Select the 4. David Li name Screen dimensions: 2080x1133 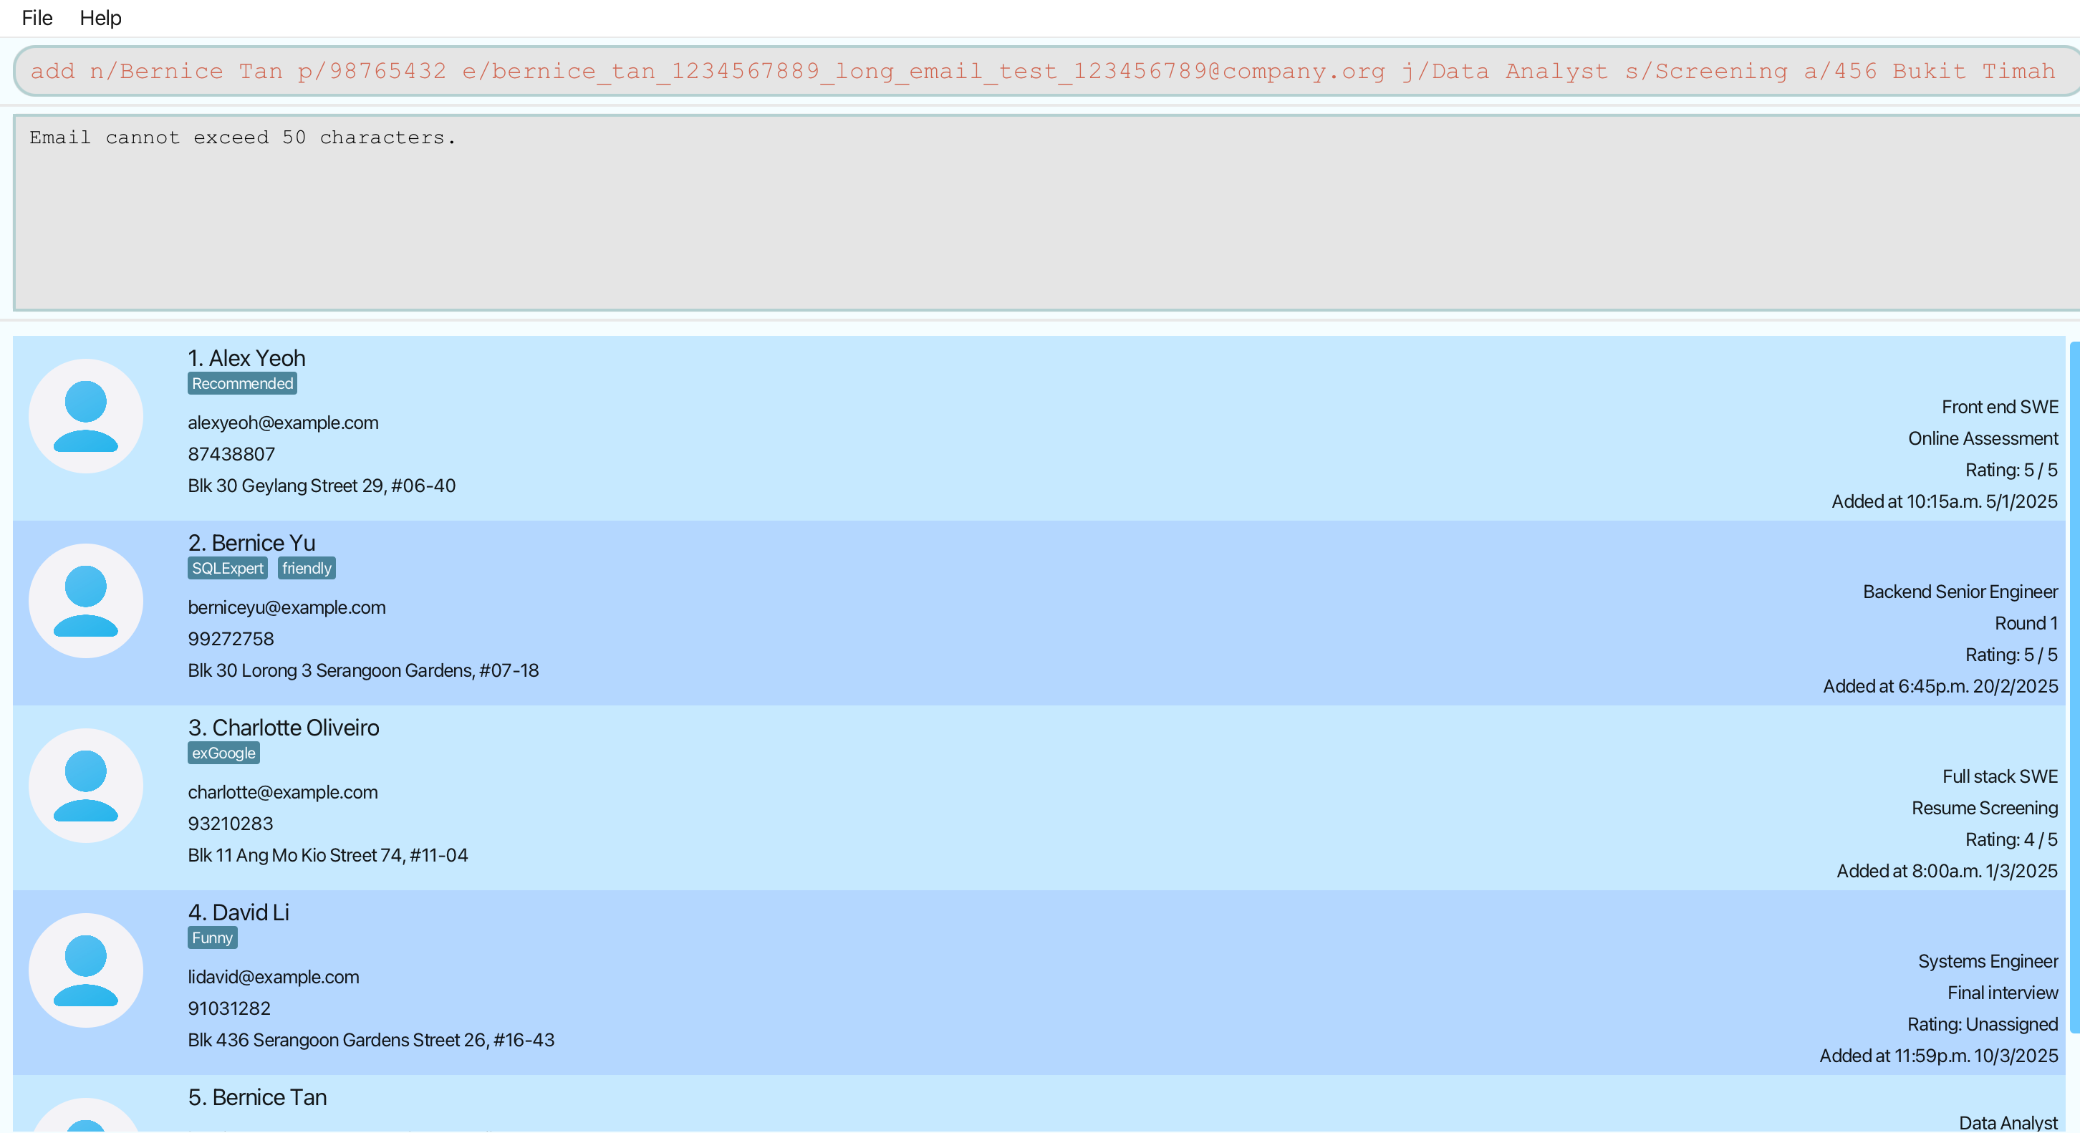tap(239, 913)
